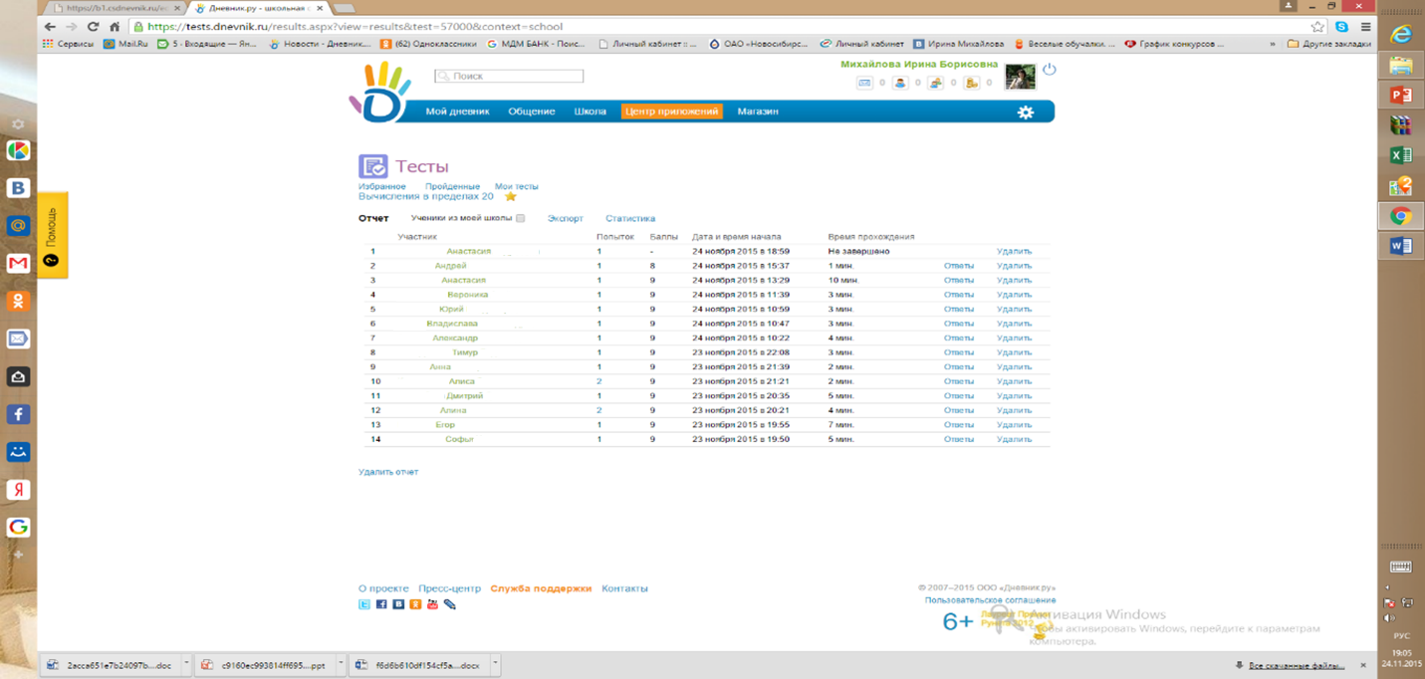Click 'Удалить отчет' link below table
The width and height of the screenshot is (1425, 679).
tap(388, 472)
